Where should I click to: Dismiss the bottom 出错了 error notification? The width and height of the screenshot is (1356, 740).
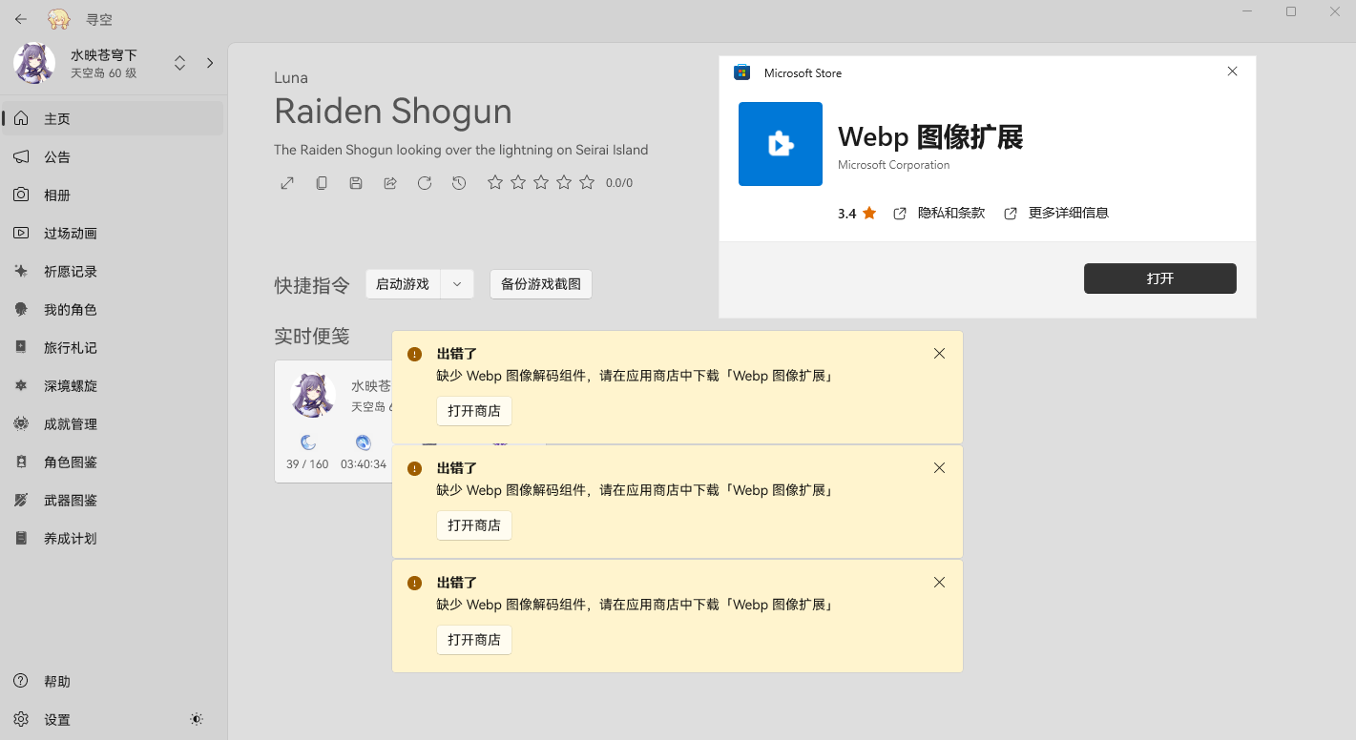(939, 582)
